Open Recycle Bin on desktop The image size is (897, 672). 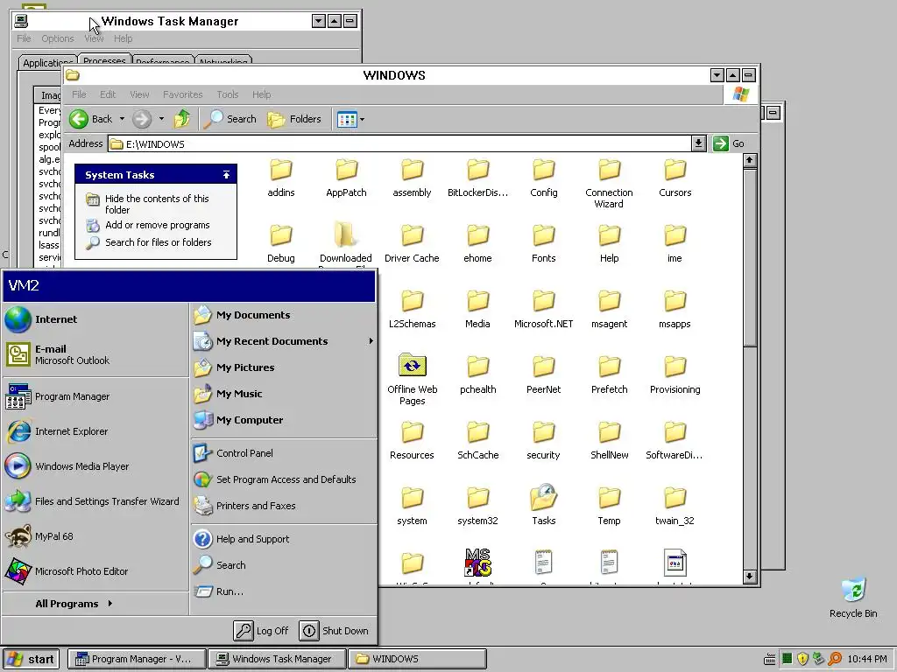[853, 597]
